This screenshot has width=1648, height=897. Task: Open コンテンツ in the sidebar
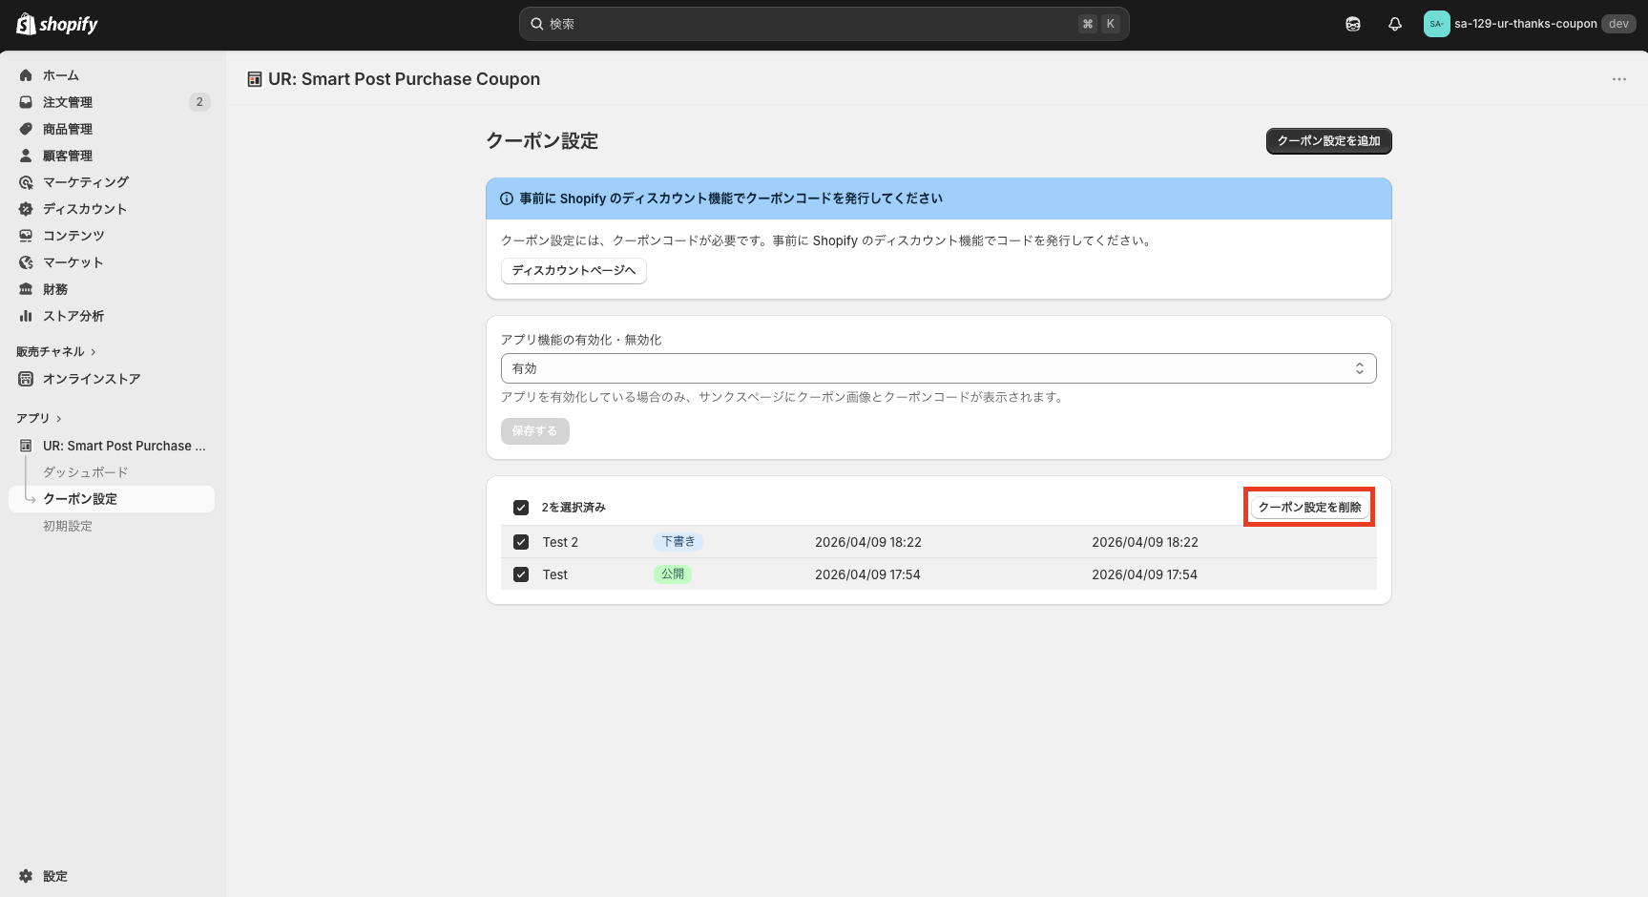(73, 236)
